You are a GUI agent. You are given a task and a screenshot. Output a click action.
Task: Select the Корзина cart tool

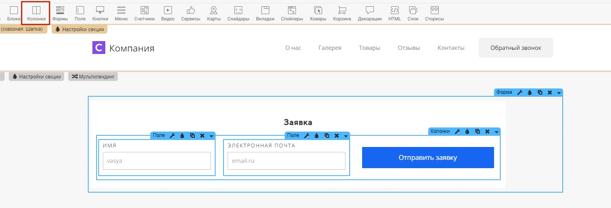[342, 13]
